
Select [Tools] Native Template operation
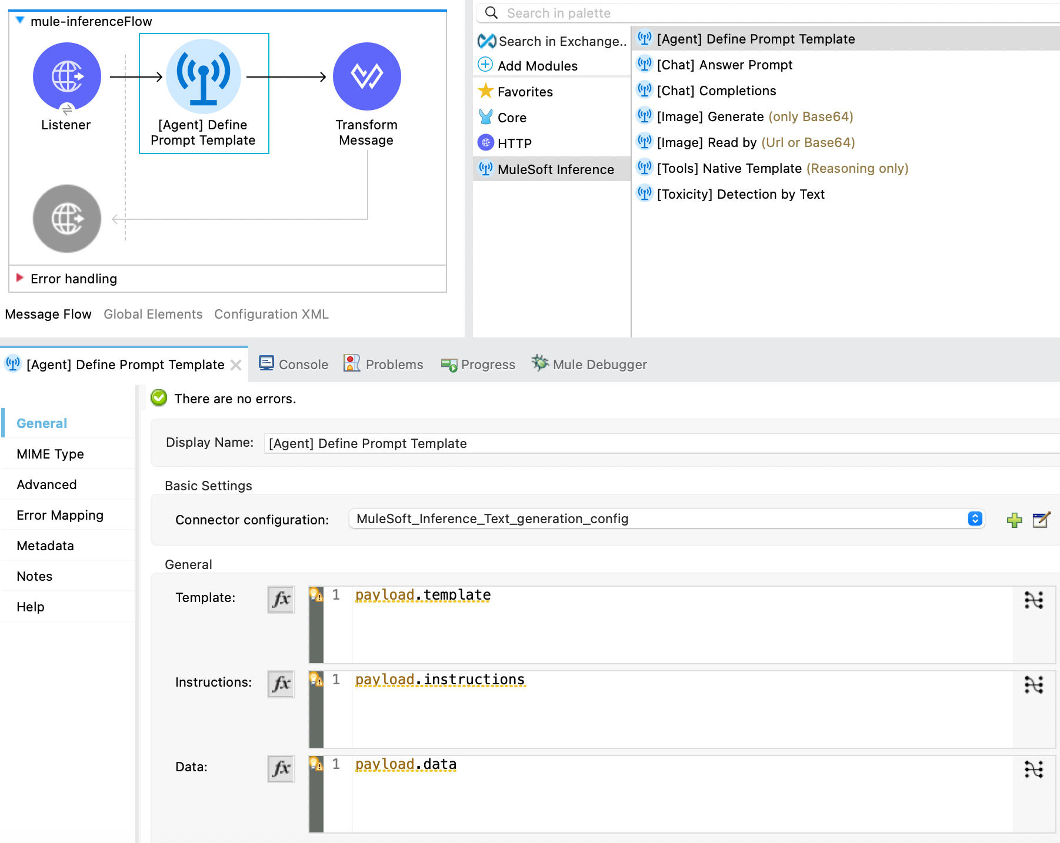[772, 168]
